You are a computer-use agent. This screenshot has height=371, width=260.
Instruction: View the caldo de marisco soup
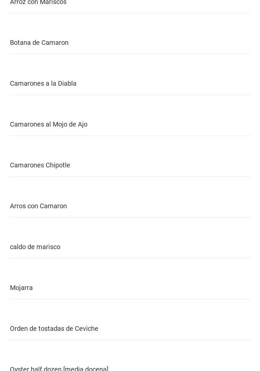click(35, 247)
